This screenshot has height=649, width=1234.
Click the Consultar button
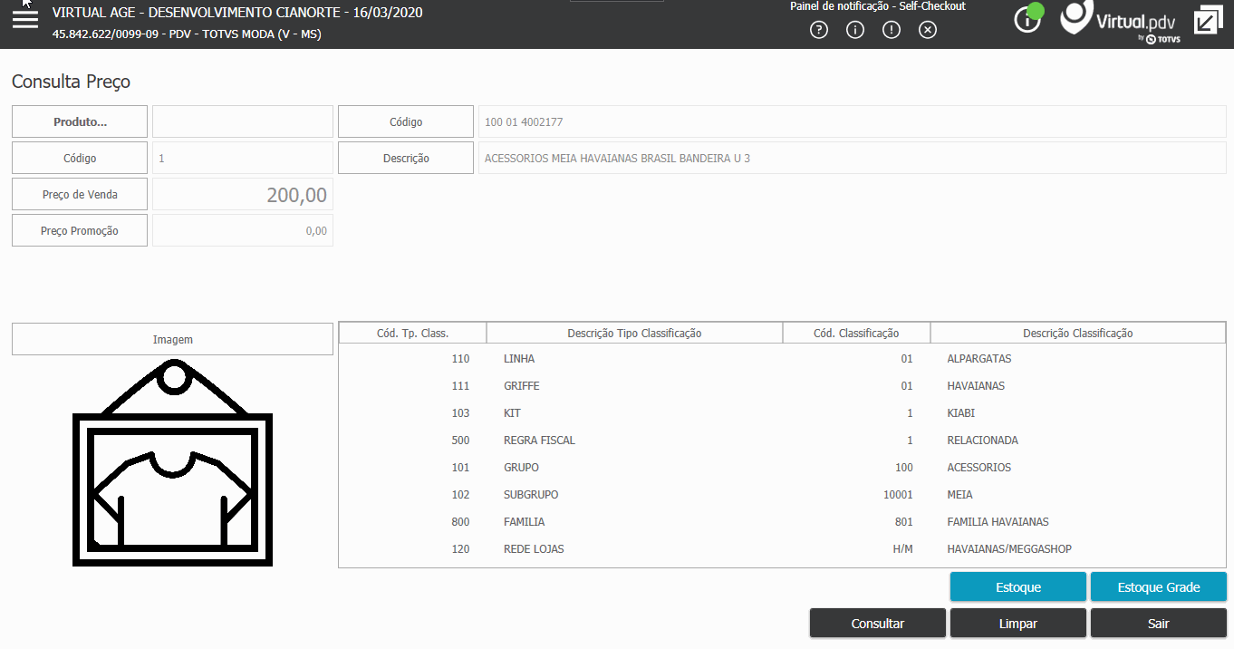[878, 624]
